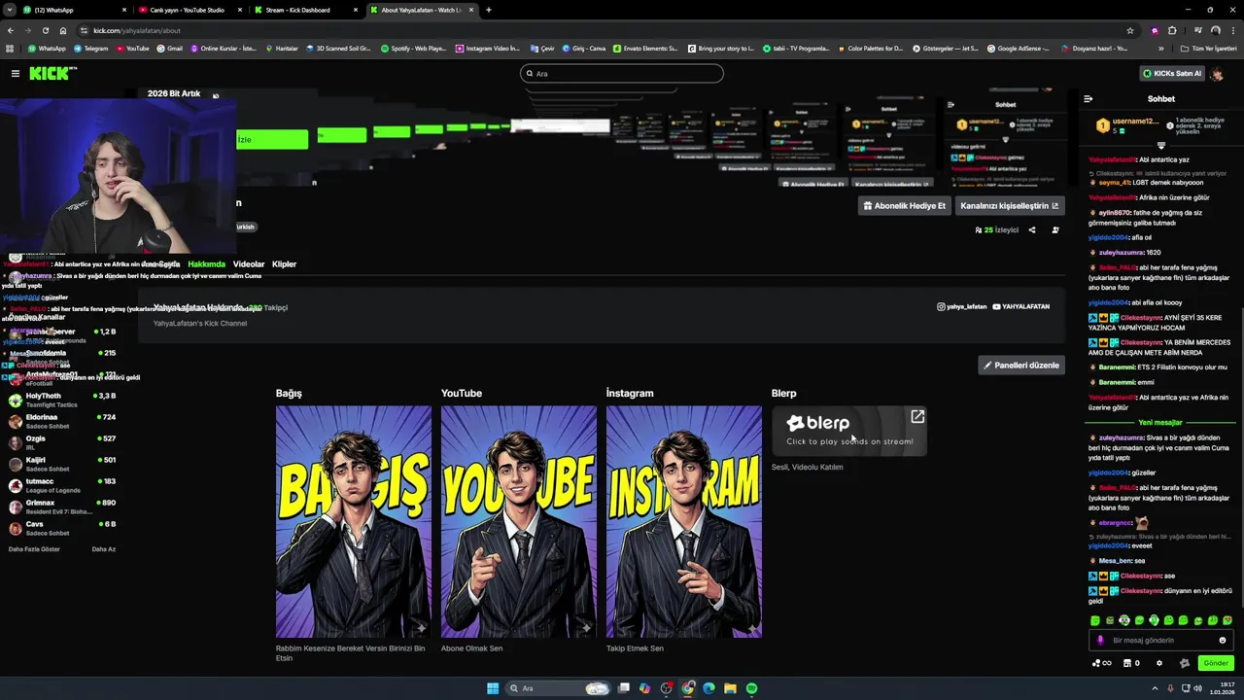
Task: Open the Instagram panel image
Action: [x=684, y=521]
